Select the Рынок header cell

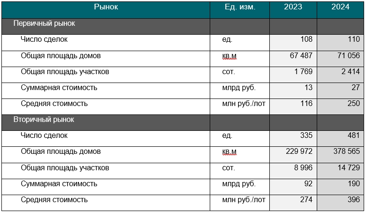[106, 10]
